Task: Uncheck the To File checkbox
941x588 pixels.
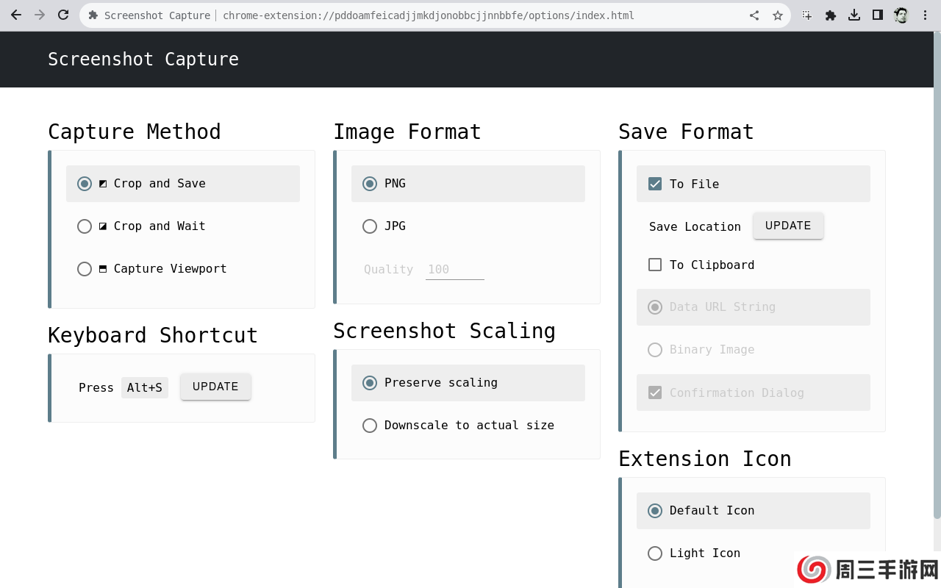Action: pos(655,184)
